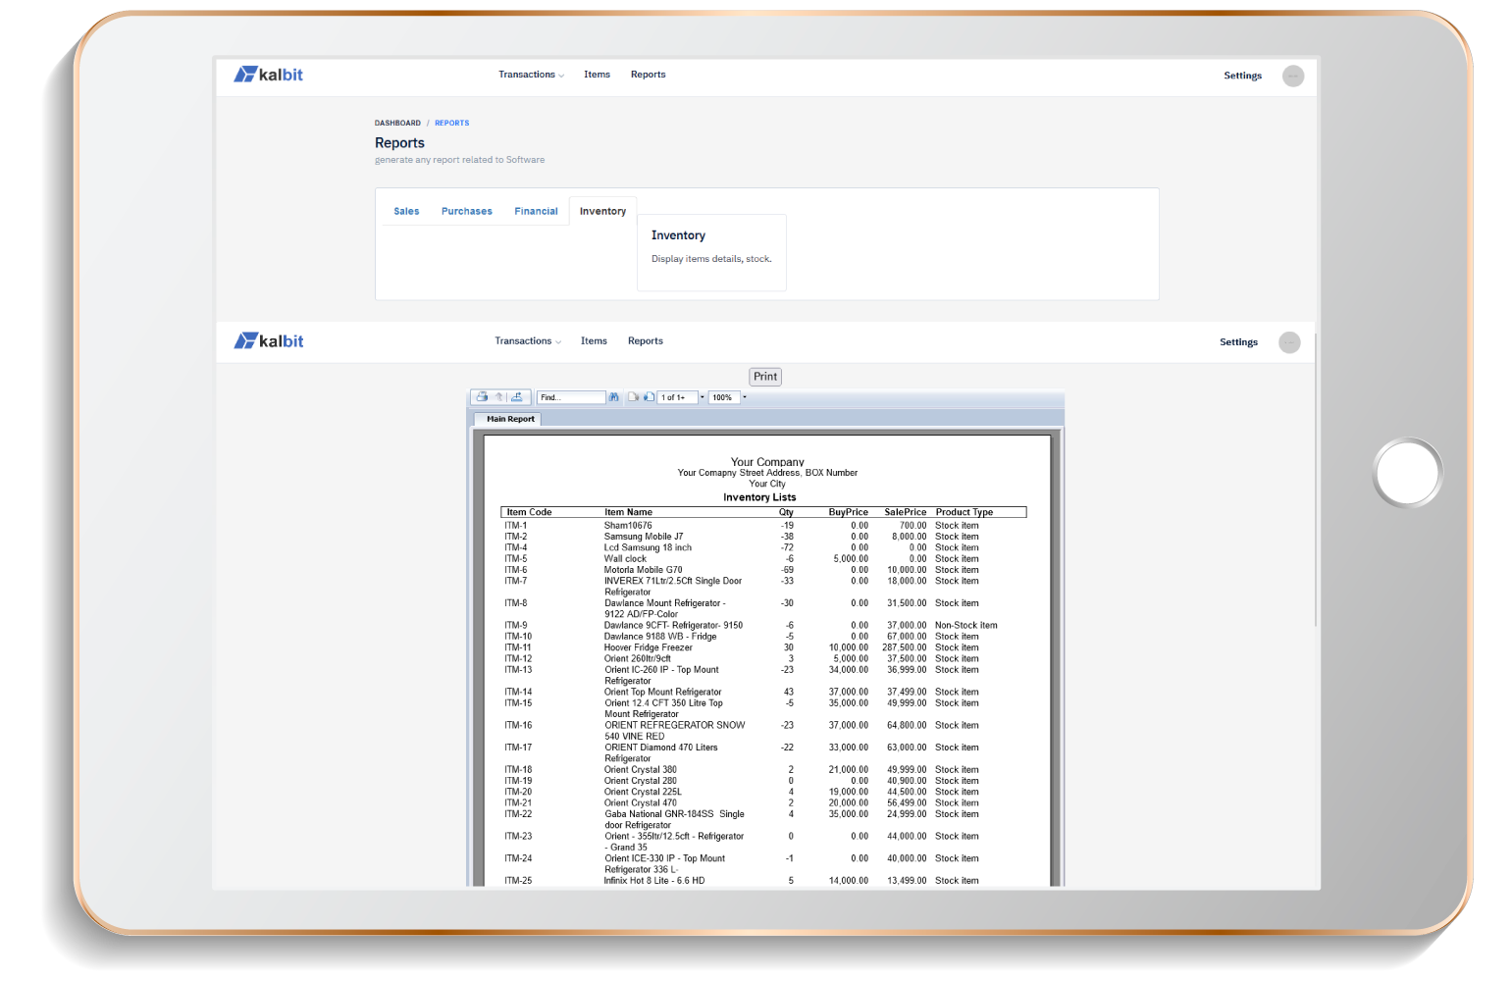Open Settings on the Reports page header
The height and width of the screenshot is (981, 1512).
coord(1242,76)
